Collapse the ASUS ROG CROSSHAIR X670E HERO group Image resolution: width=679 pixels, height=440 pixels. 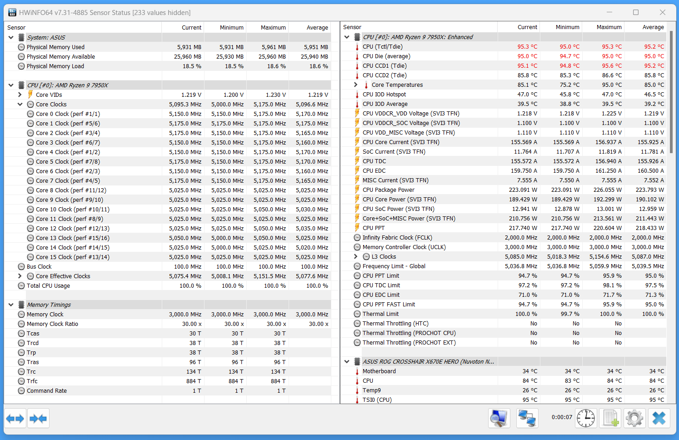pyautogui.click(x=347, y=362)
